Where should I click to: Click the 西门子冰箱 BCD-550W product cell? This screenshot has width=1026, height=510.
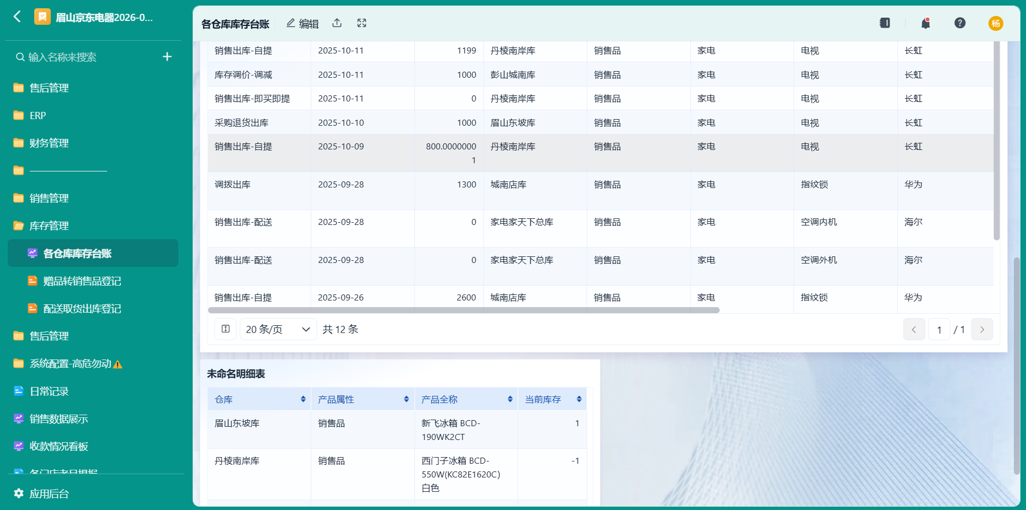466,474
